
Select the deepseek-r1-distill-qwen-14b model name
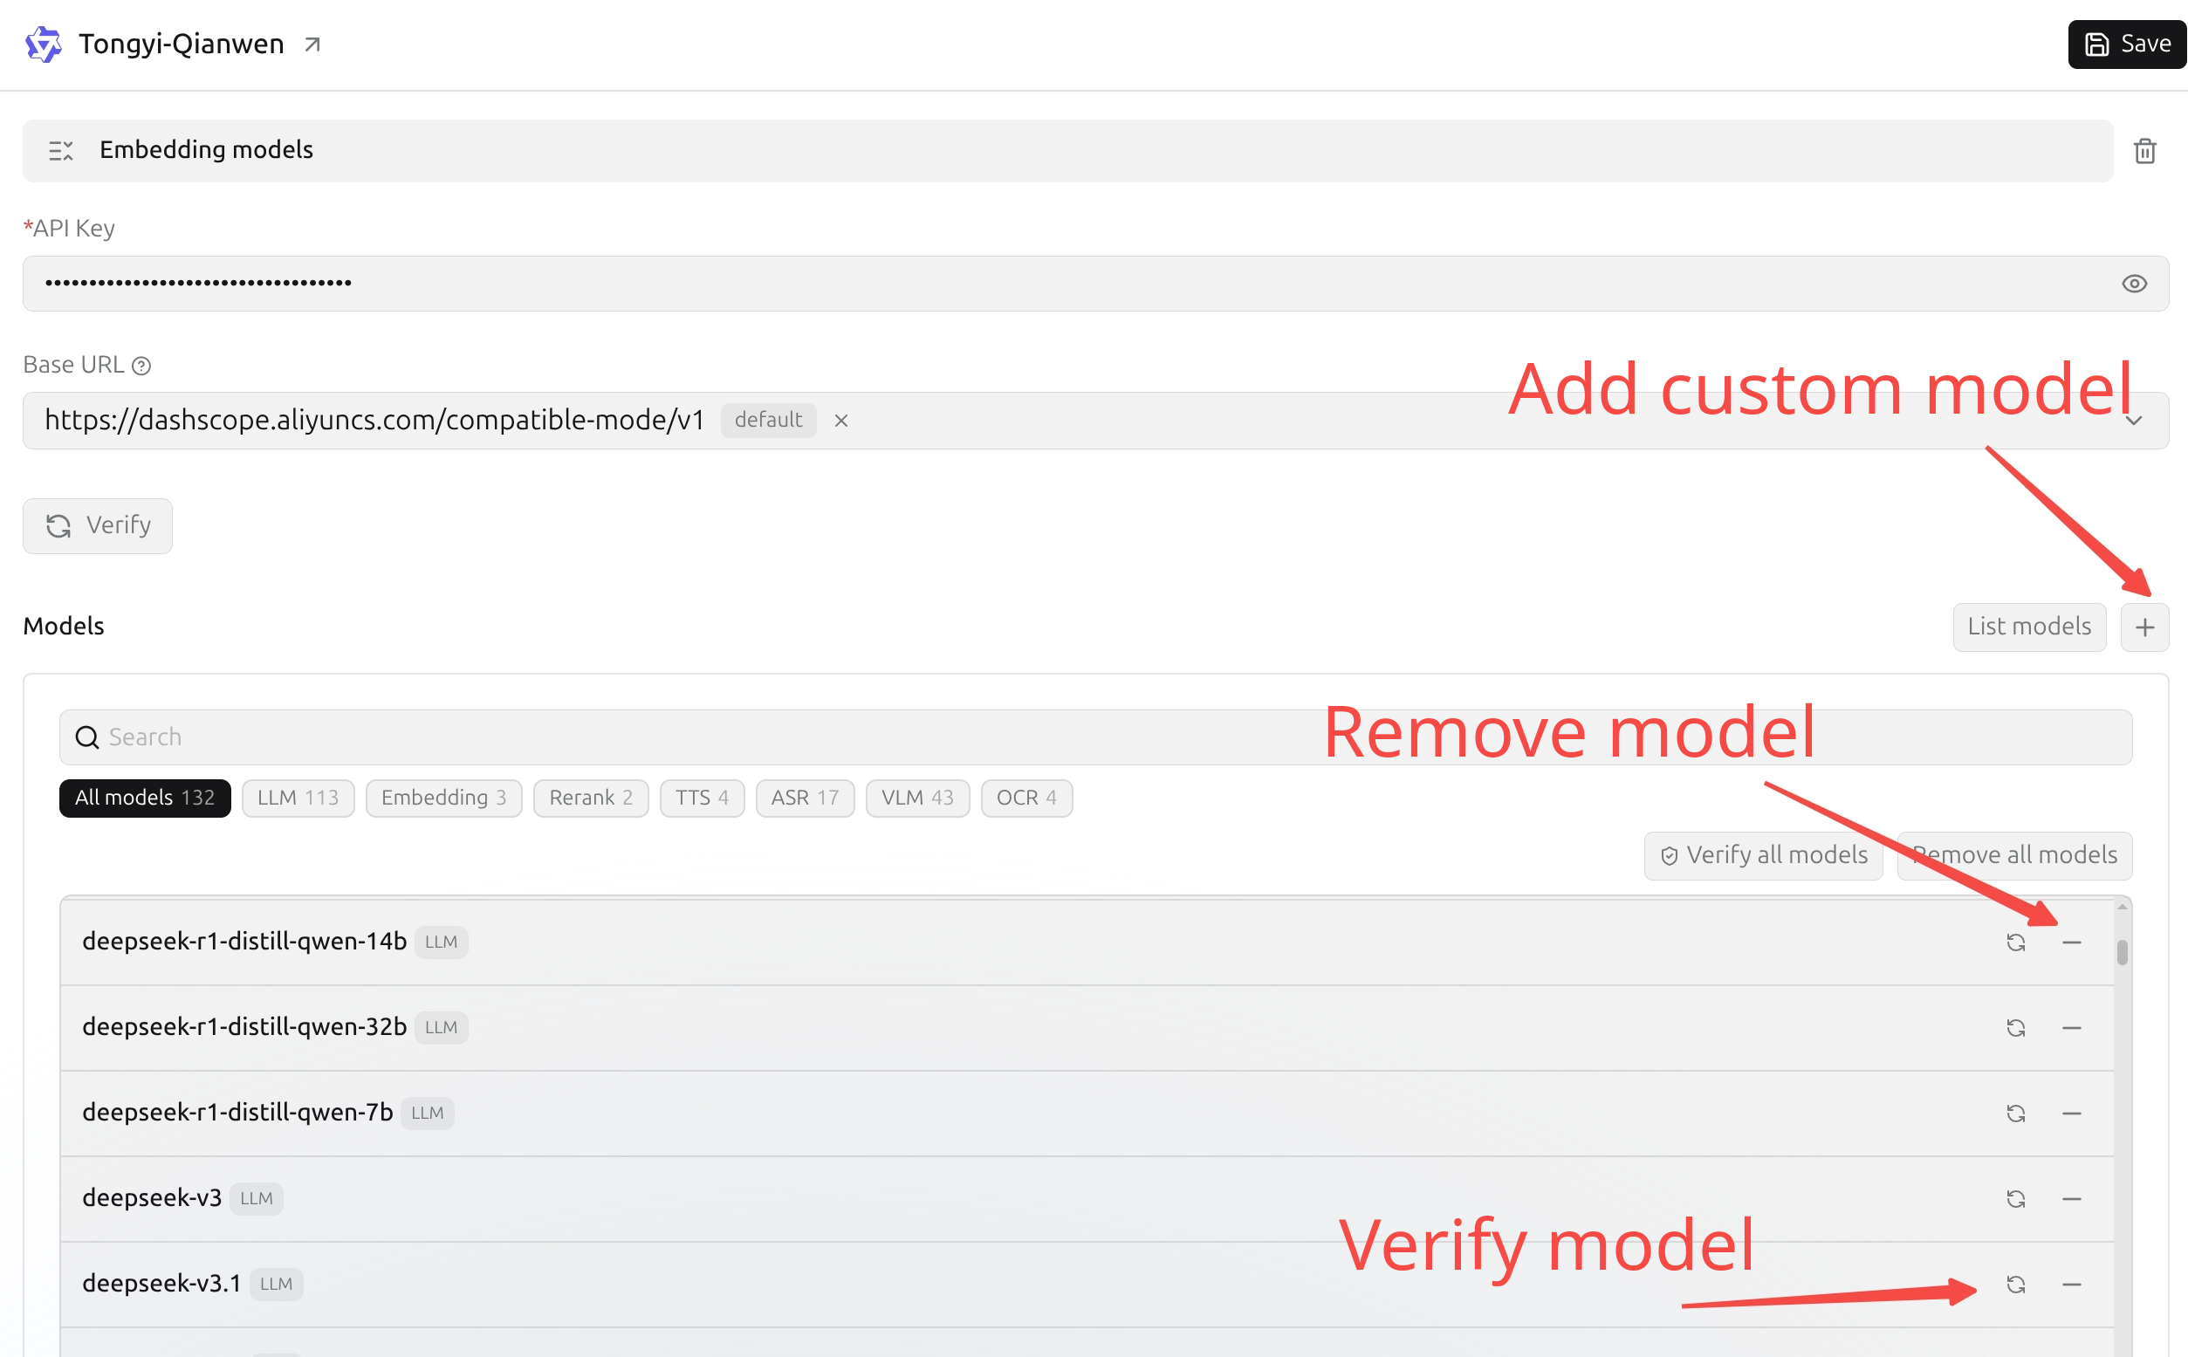pos(244,942)
